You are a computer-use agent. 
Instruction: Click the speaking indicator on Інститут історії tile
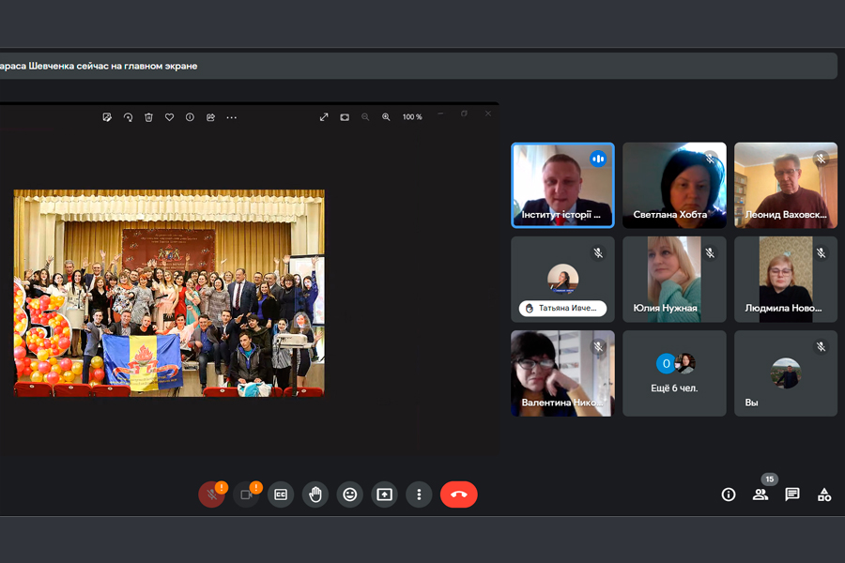pyautogui.click(x=598, y=159)
